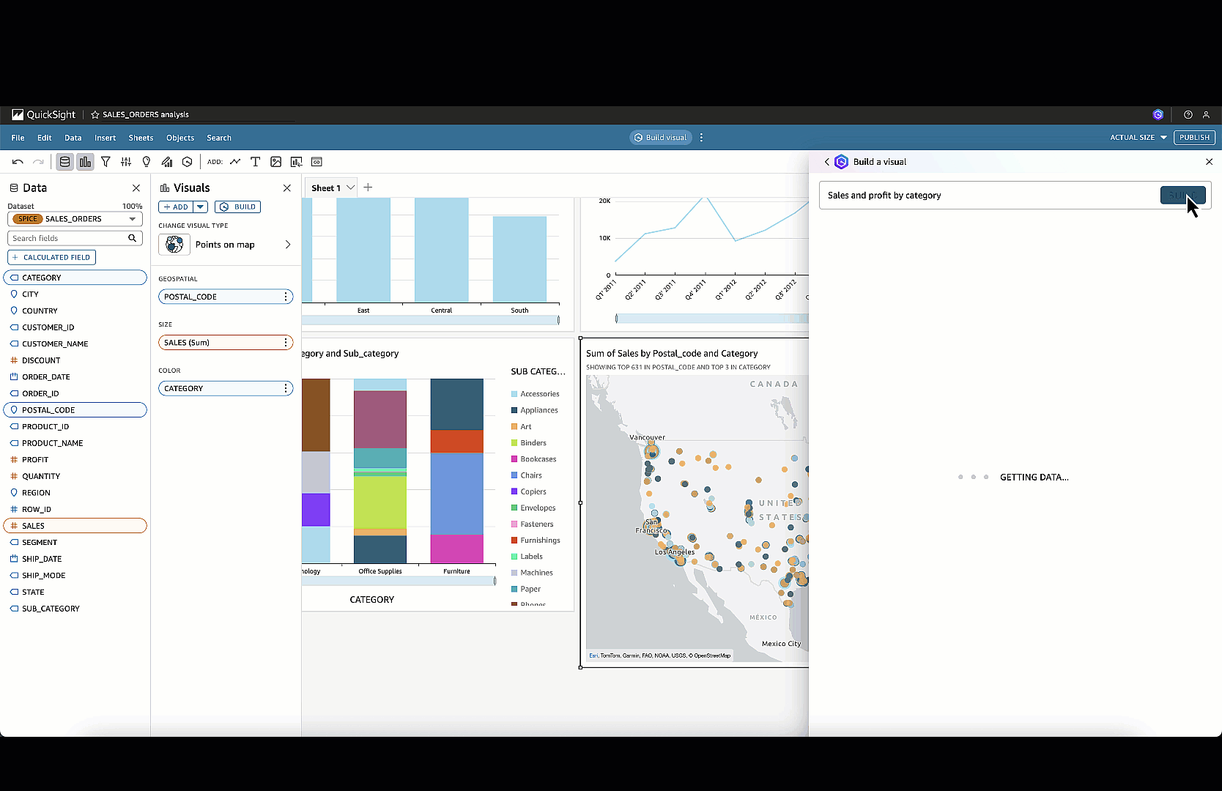Click the help question mark icon

coord(1188,115)
